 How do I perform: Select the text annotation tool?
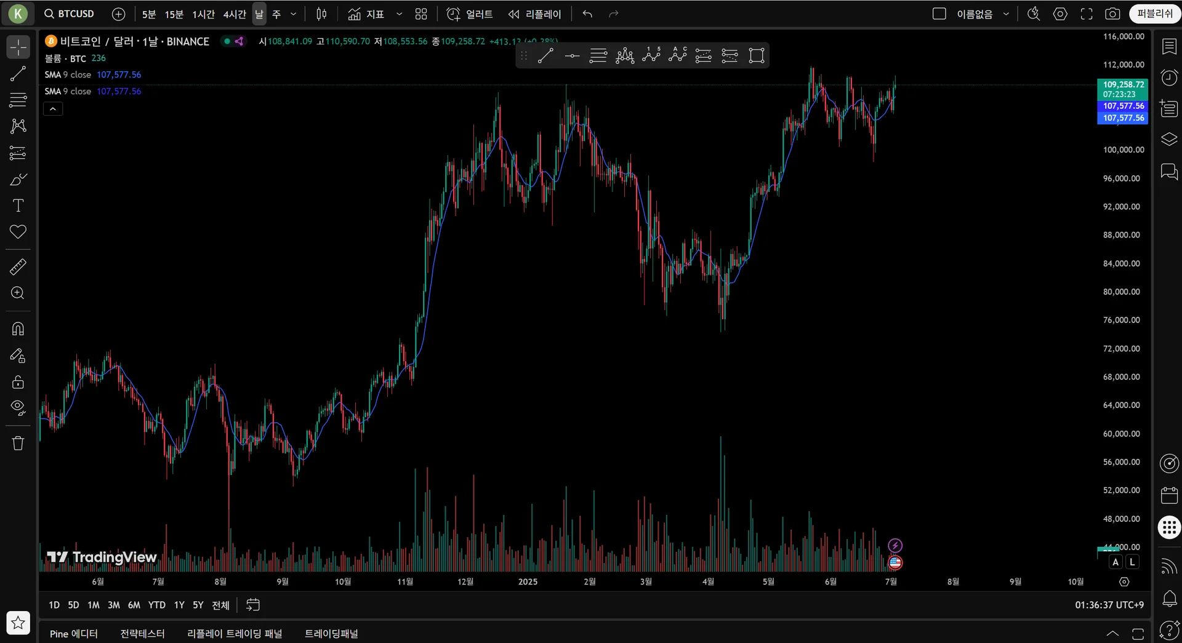tap(18, 206)
